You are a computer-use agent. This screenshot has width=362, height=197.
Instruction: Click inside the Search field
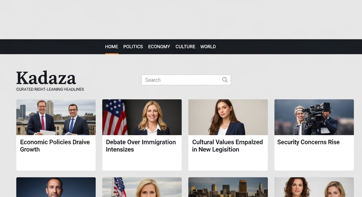tap(180, 80)
